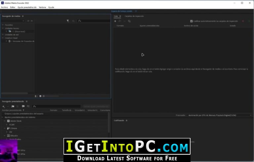Open the Ayuda menu
Image resolution: width=254 pixels, height=162 pixels.
click(x=51, y=7)
